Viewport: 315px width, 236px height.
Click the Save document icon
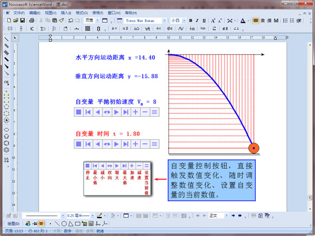tap(22, 20)
